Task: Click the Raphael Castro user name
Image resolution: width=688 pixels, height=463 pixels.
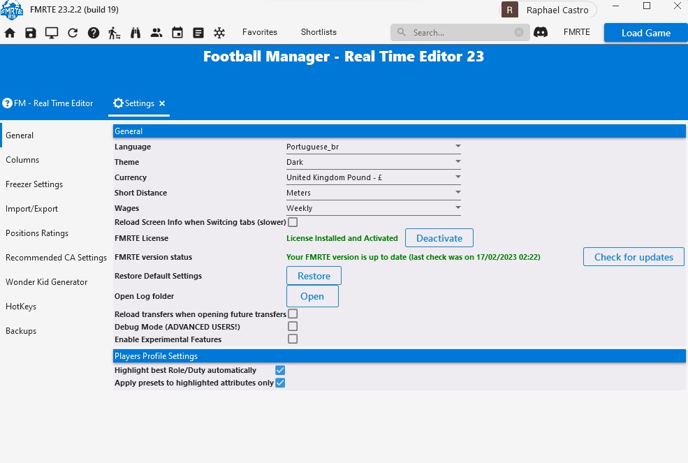Action: point(557,10)
